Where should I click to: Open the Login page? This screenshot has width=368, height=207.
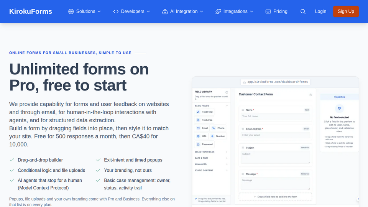(320, 11)
